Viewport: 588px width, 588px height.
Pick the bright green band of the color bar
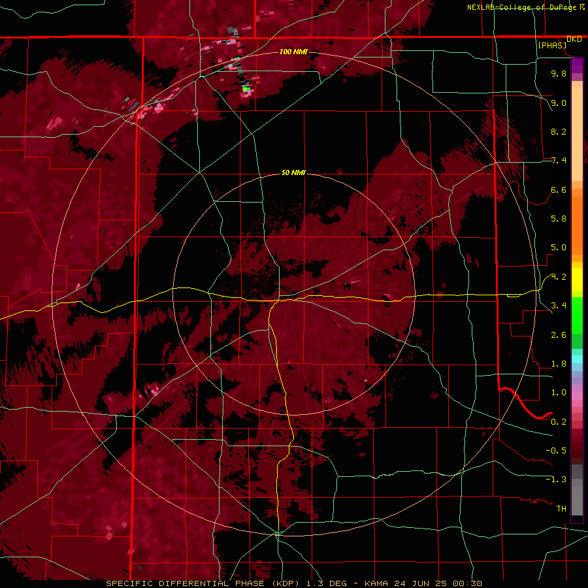click(577, 315)
